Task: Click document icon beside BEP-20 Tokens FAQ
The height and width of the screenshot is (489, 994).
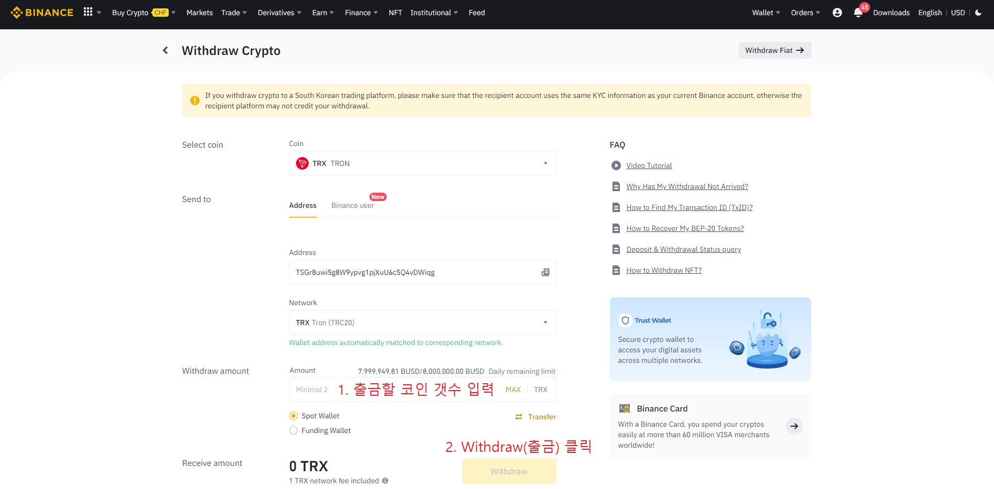Action: [616, 228]
